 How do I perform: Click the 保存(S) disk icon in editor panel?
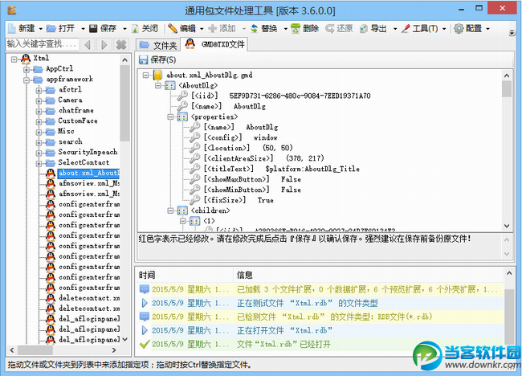pos(143,59)
